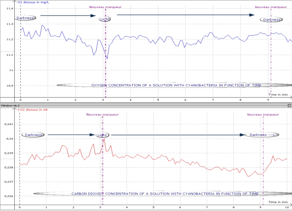Screen dimensions: 292x211
Task: Select the Oxygen Concentration title banner
Action: 176,85
